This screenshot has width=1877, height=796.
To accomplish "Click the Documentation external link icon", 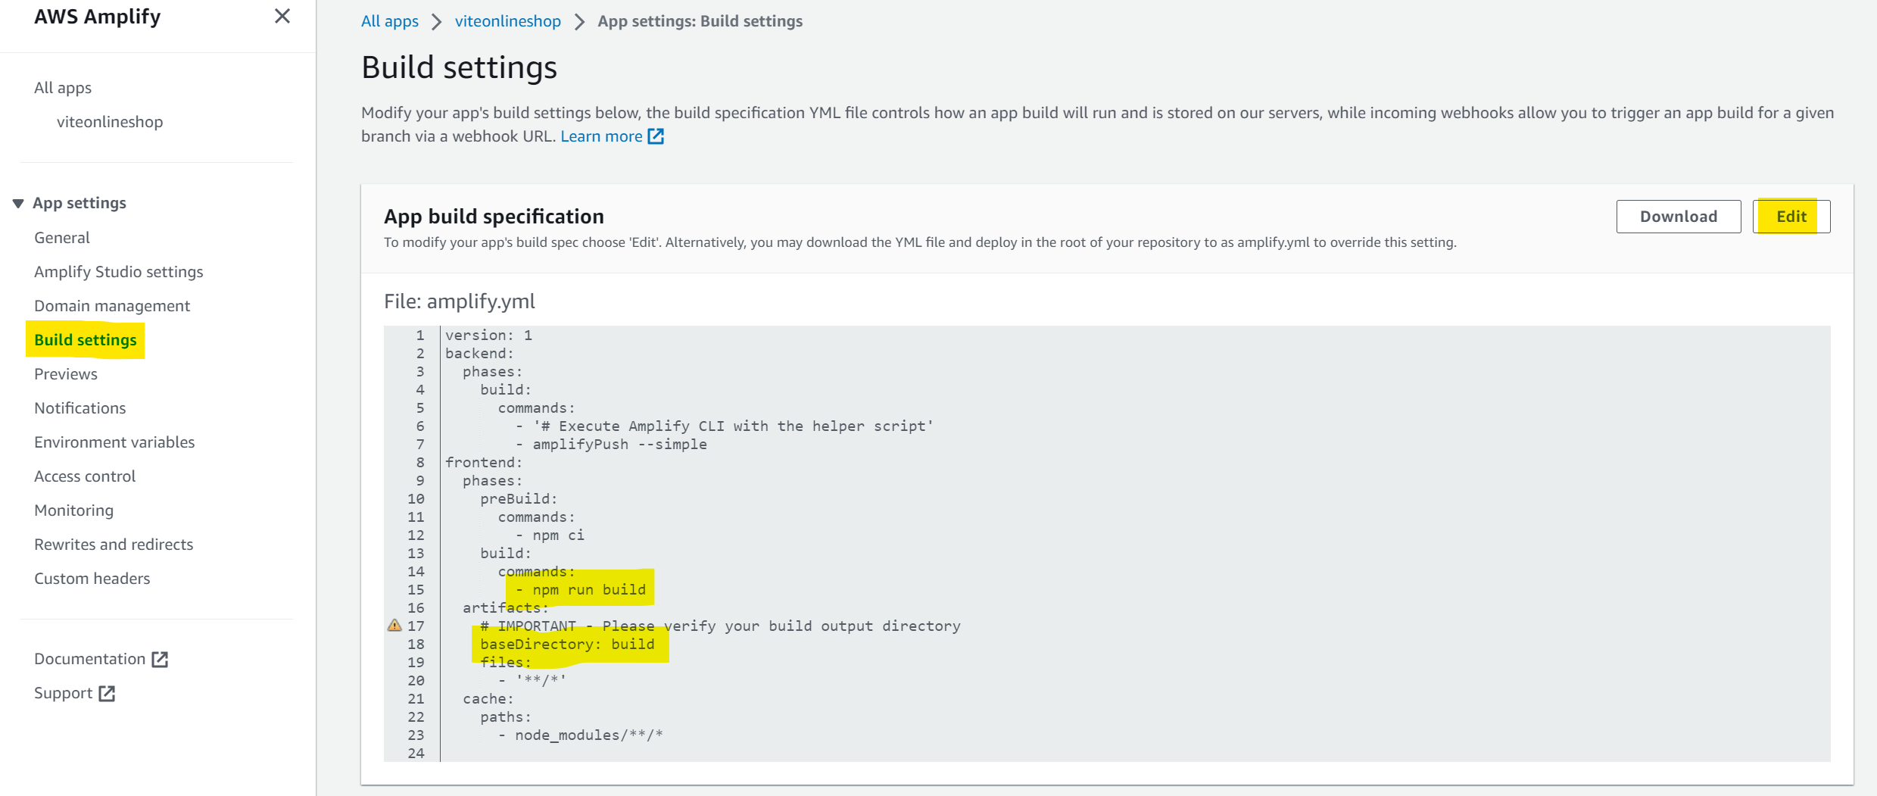I will pos(160,659).
